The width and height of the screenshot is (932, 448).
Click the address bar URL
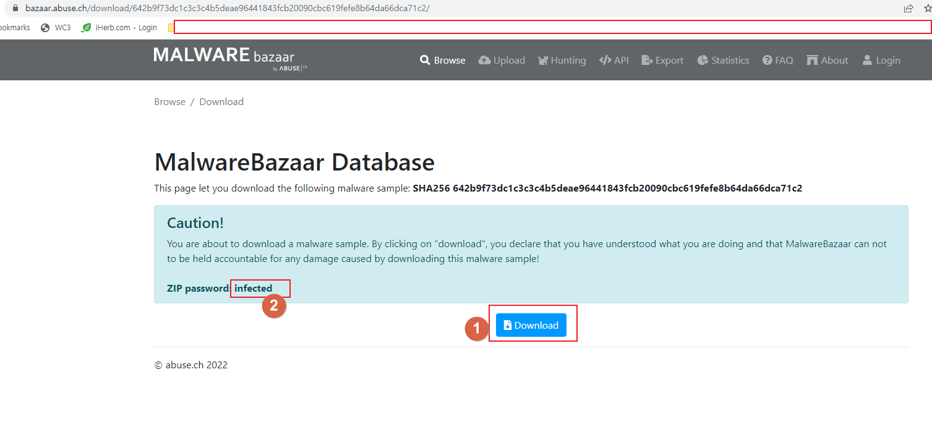point(227,8)
